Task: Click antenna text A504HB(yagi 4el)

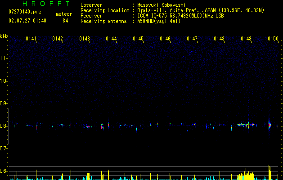Action: [159, 21]
